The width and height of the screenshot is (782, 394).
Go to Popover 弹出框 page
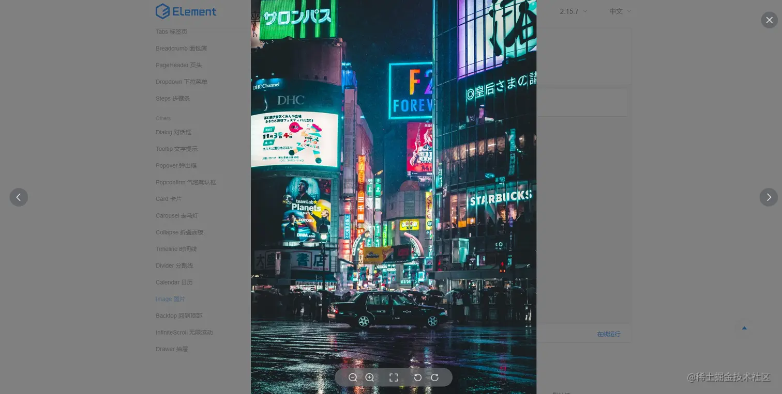(176, 166)
